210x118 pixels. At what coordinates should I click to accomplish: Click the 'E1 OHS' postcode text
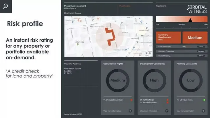(x=68, y=73)
